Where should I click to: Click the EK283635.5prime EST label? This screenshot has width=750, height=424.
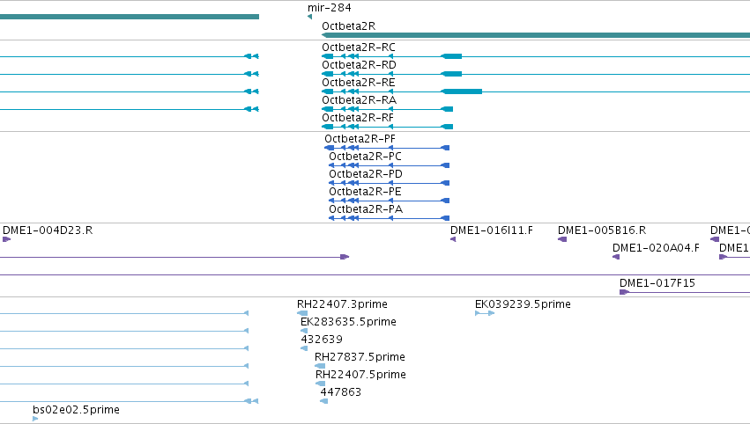click(x=348, y=322)
